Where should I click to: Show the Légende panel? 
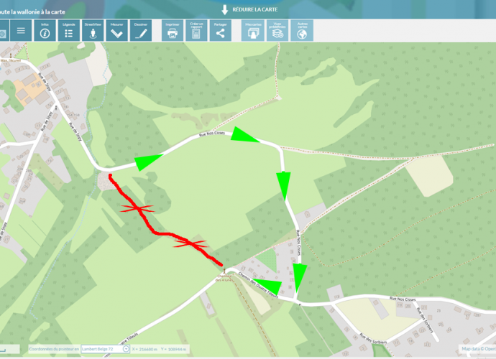[68, 30]
